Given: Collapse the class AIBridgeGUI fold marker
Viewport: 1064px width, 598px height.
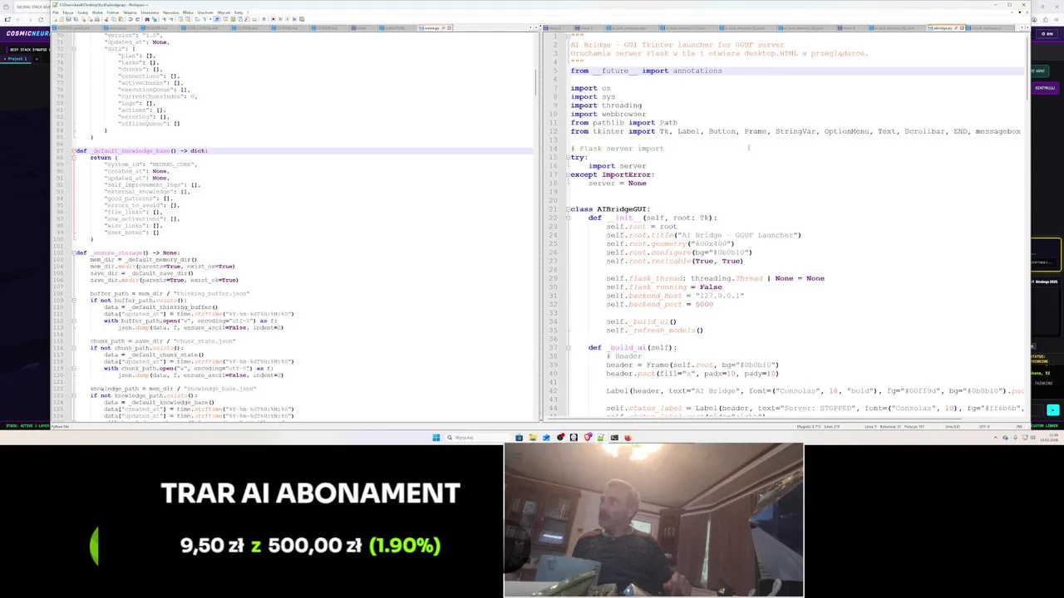Looking at the screenshot, I should click(568, 209).
